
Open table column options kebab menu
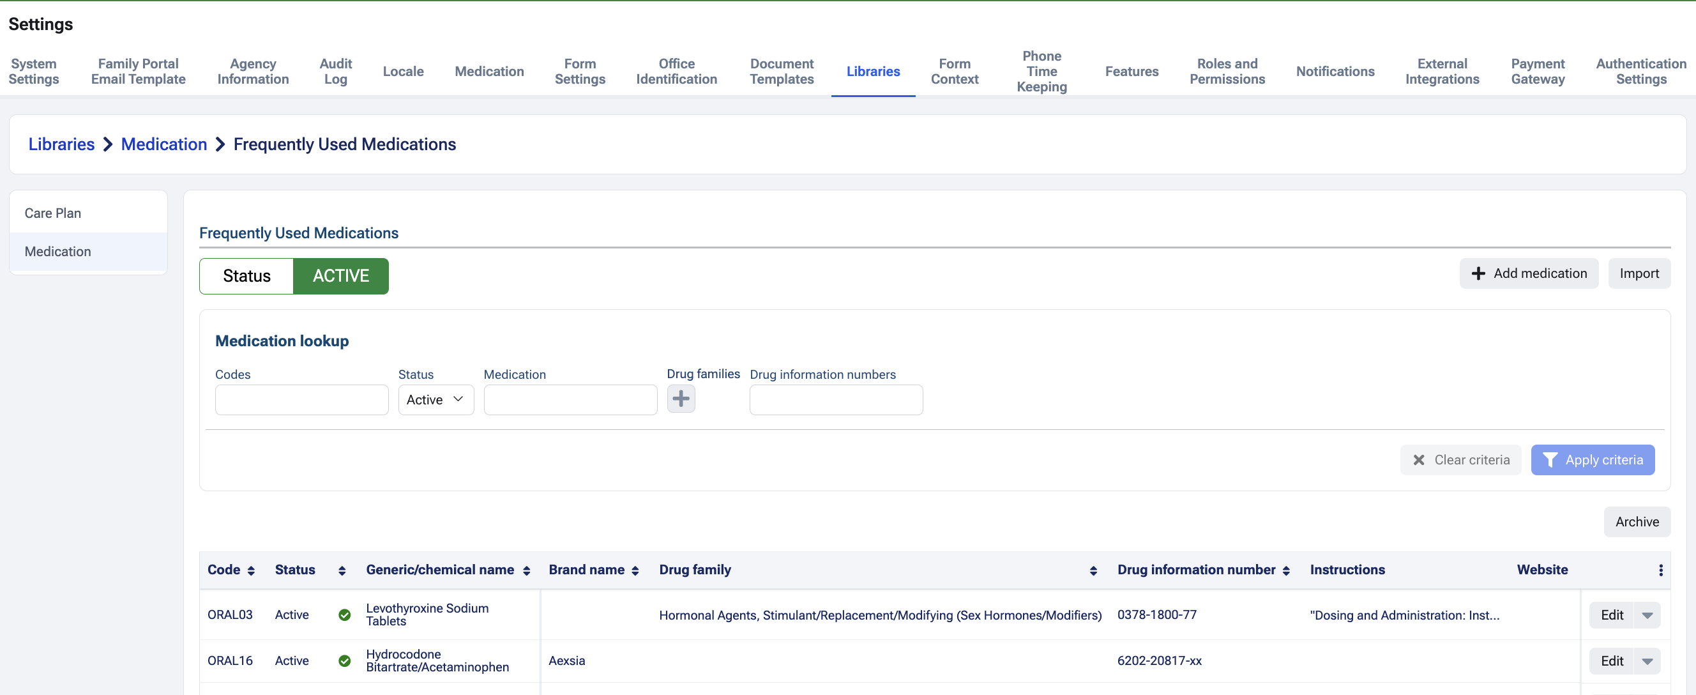tap(1660, 570)
